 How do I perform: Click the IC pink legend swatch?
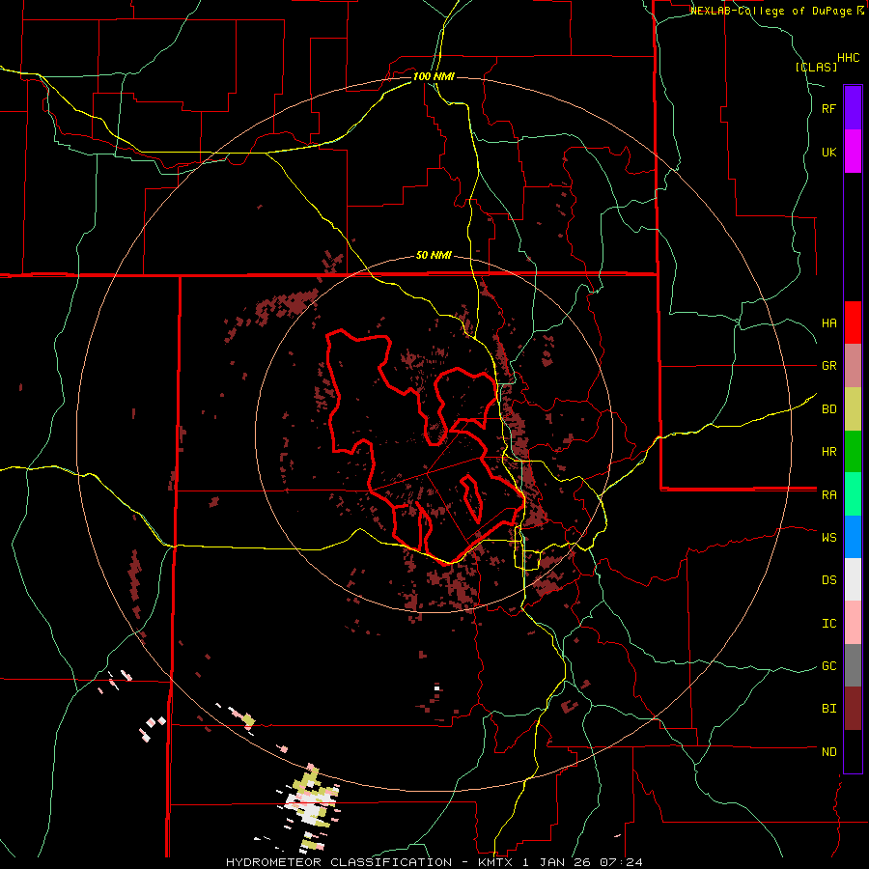[x=853, y=623]
